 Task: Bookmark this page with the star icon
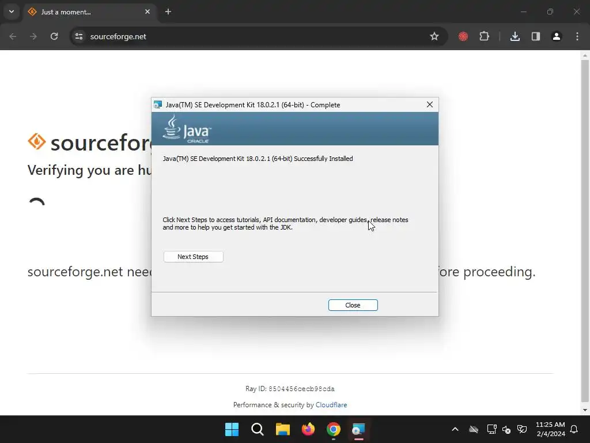tap(434, 36)
